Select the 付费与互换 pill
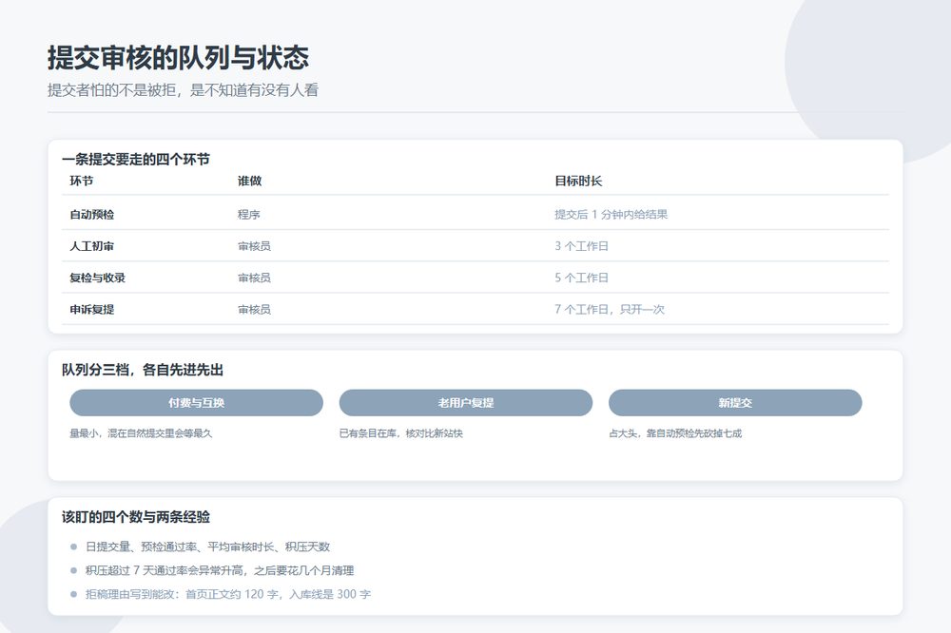The width and height of the screenshot is (951, 633). click(197, 403)
